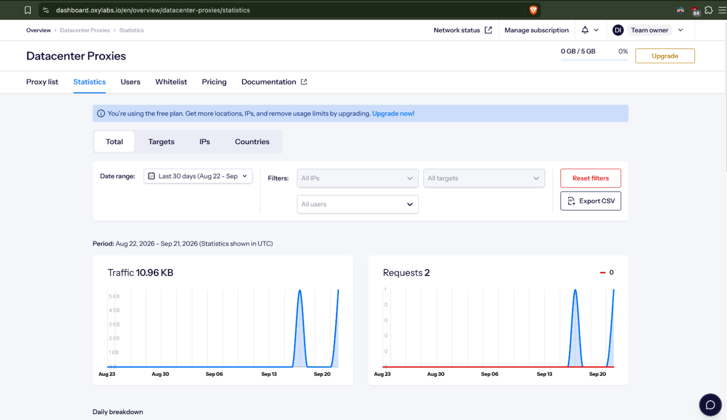Click the external link icon next to Network status
The width and height of the screenshot is (727, 420).
488,30
